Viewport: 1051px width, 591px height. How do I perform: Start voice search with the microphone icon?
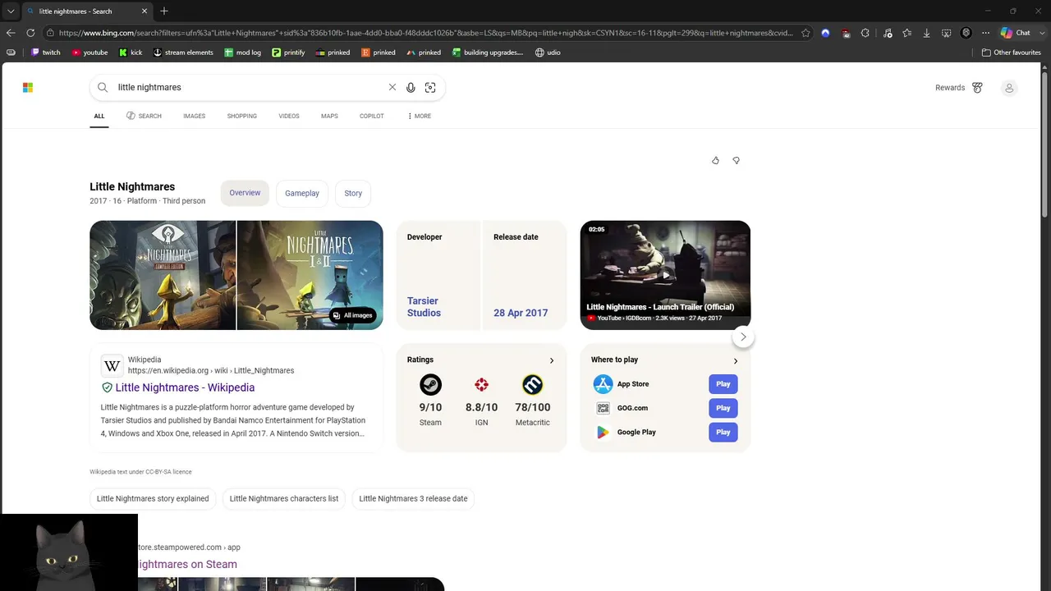[x=411, y=87]
